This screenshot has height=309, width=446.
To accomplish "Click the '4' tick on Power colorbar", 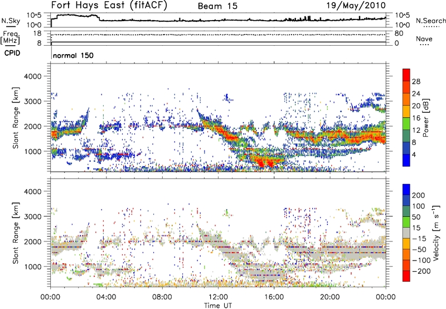I will click(414, 154).
